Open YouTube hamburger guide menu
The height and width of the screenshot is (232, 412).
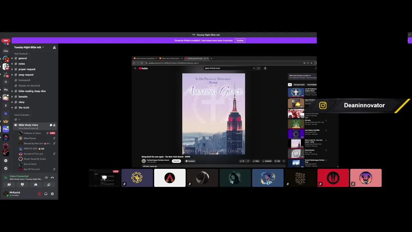tap(135, 68)
